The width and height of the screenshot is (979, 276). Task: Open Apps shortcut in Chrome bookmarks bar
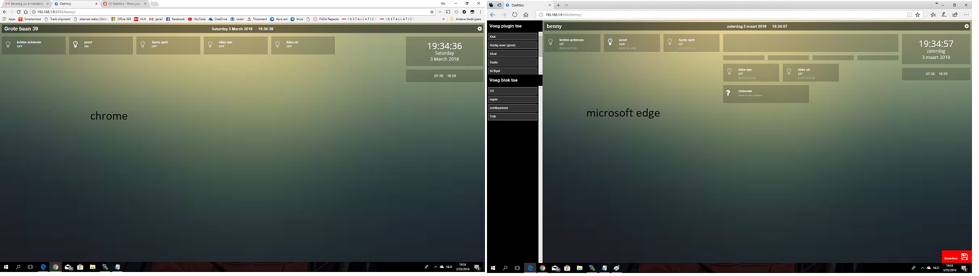[x=9, y=19]
